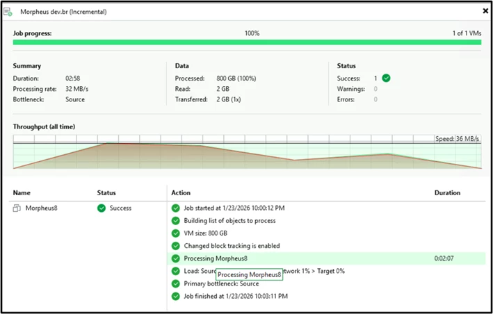493x314 pixels.
Task: Select 'Changed block tracking is enabled' line
Action: 232,246
